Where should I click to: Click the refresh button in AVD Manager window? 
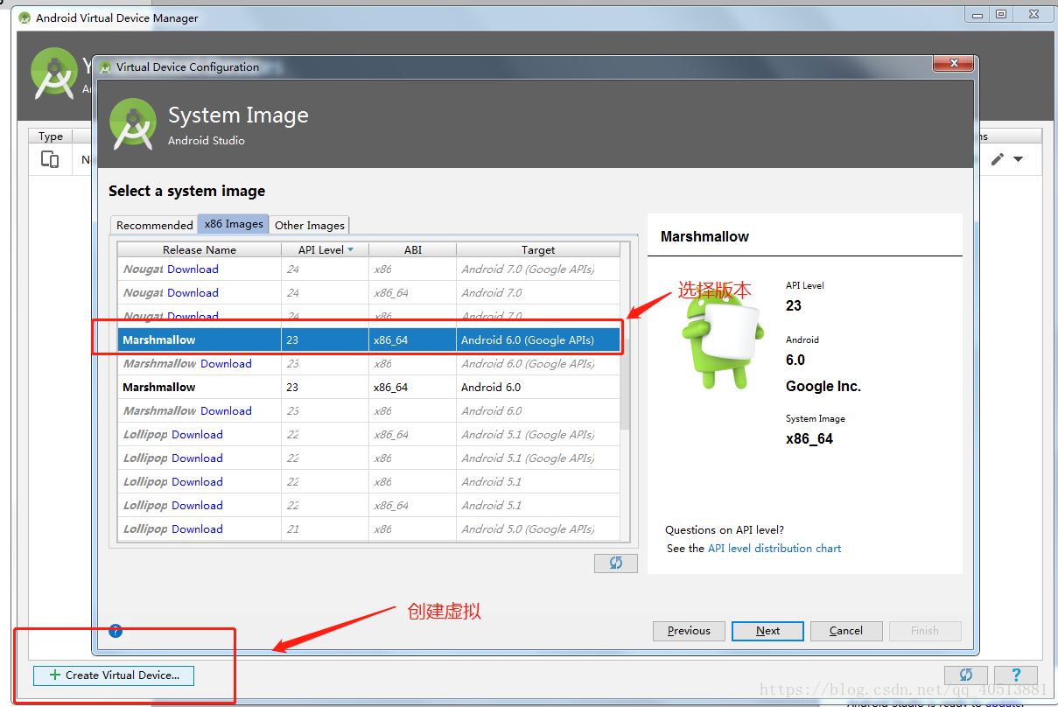coord(966,675)
